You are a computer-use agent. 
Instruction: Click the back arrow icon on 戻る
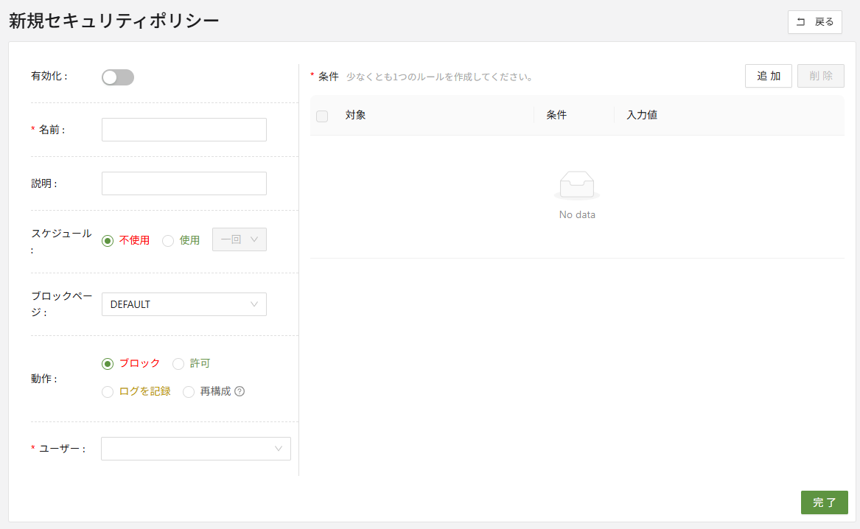pos(801,22)
